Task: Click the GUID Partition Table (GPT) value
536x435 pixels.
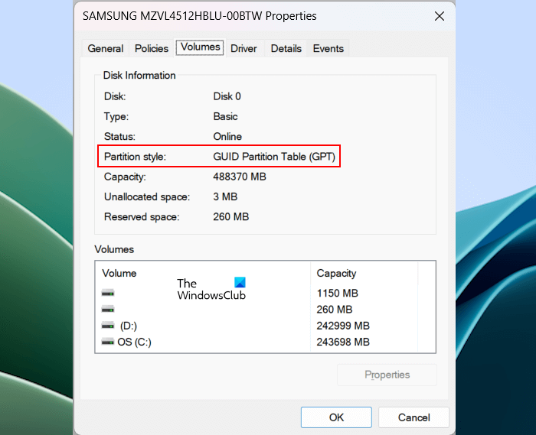Action: tap(274, 157)
